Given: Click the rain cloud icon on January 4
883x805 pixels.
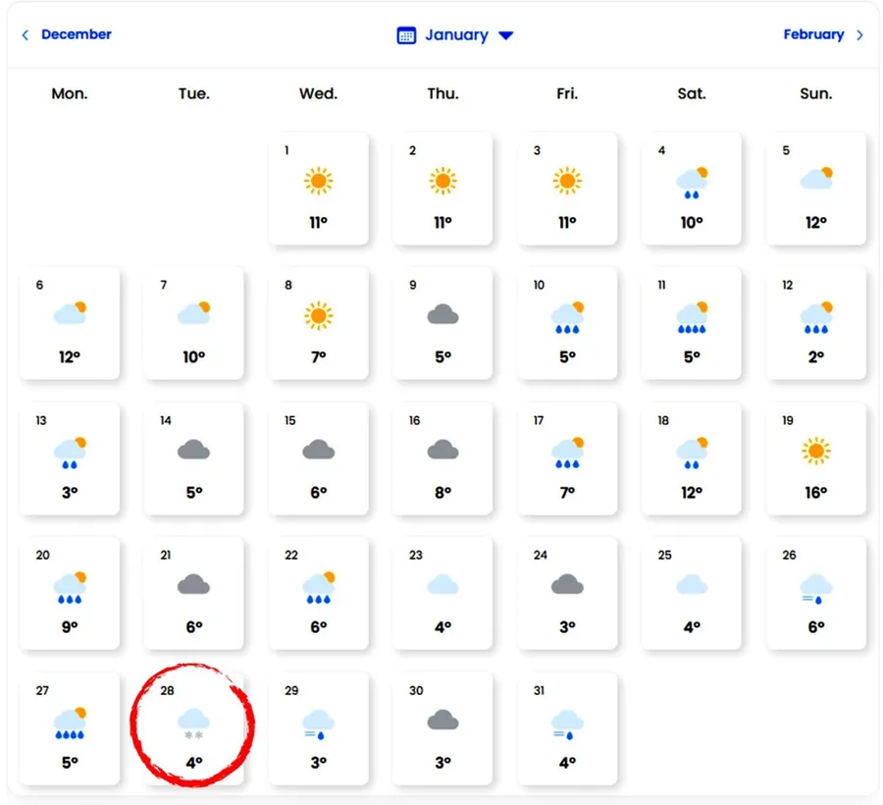Looking at the screenshot, I should click(x=692, y=182).
